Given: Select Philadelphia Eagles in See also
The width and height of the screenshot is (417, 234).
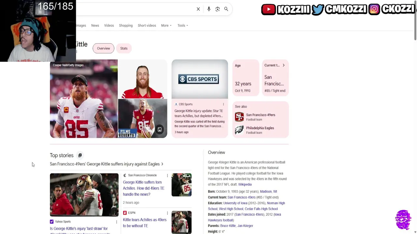Looking at the screenshot, I should coord(260,130).
